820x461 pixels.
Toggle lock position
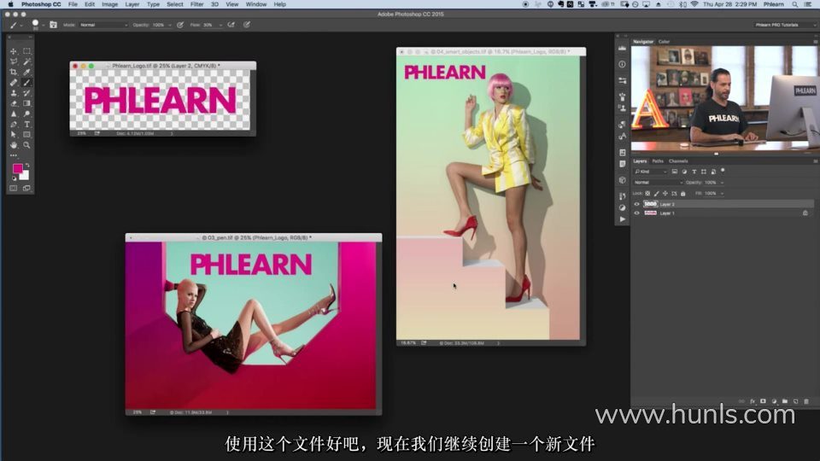tap(665, 194)
